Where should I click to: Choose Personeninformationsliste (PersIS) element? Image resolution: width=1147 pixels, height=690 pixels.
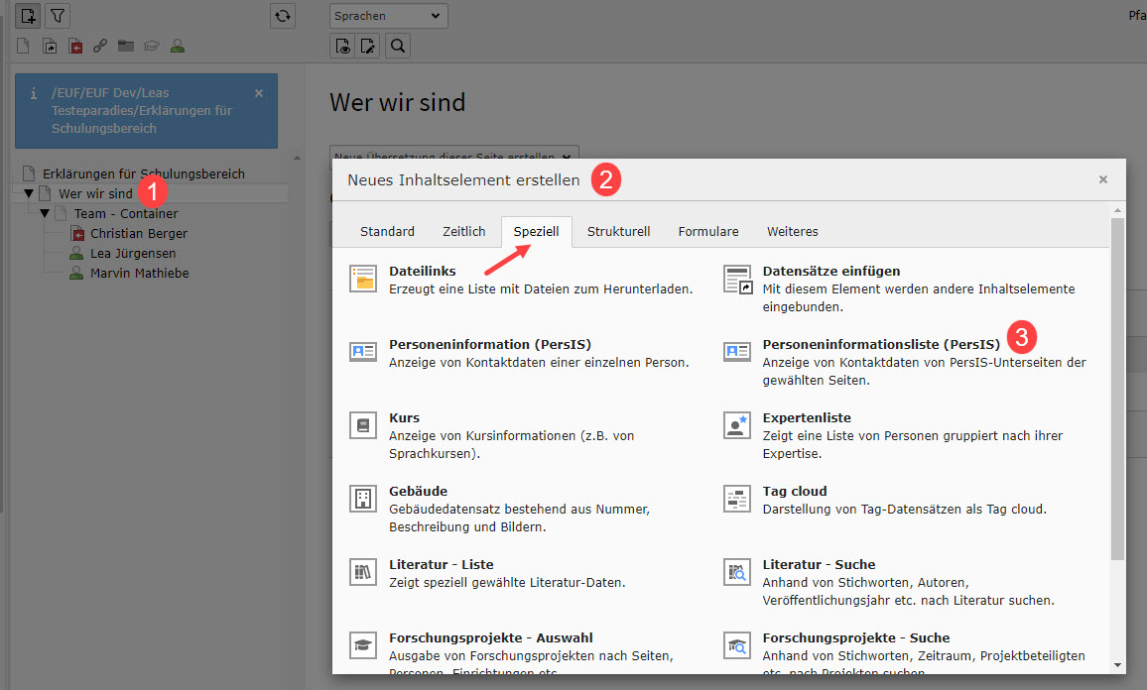tap(881, 345)
